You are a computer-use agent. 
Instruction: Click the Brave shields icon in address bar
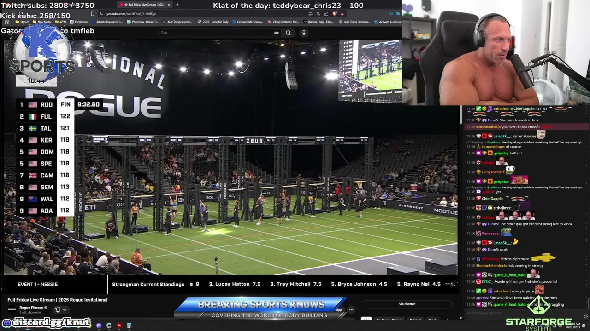pyautogui.click(x=335, y=14)
